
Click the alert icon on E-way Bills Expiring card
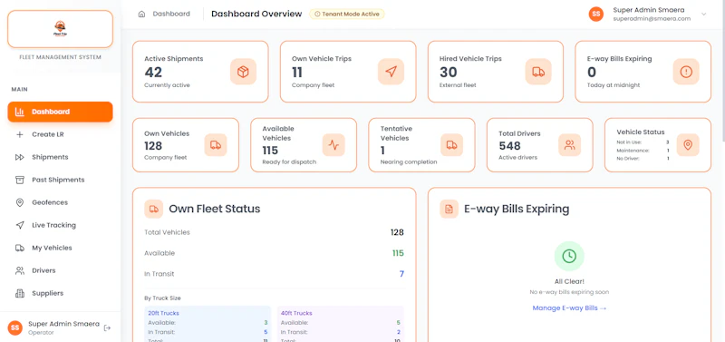686,72
